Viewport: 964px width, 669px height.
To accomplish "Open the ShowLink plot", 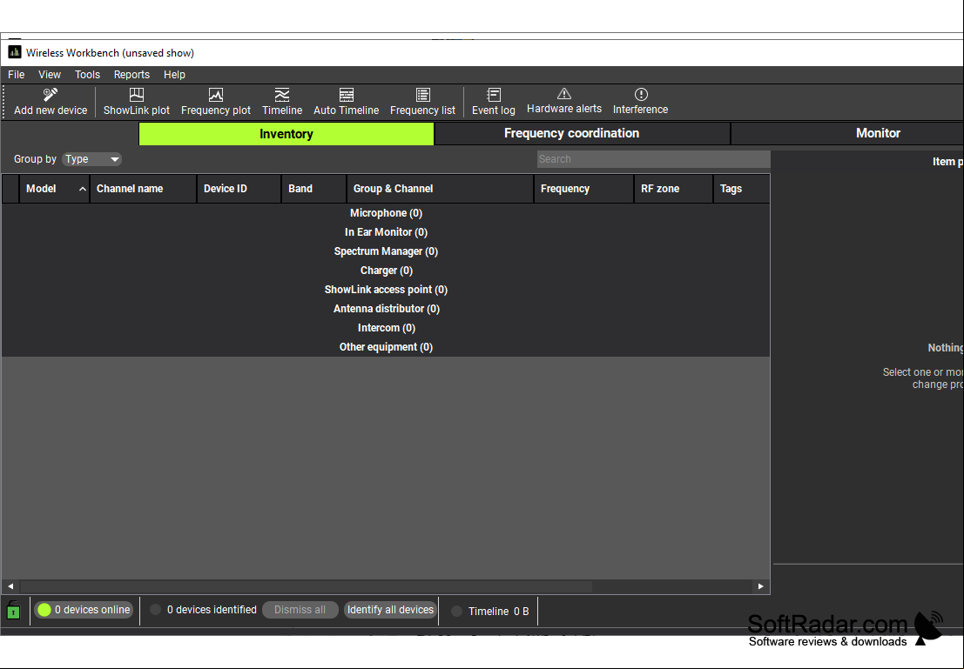I will [137, 102].
